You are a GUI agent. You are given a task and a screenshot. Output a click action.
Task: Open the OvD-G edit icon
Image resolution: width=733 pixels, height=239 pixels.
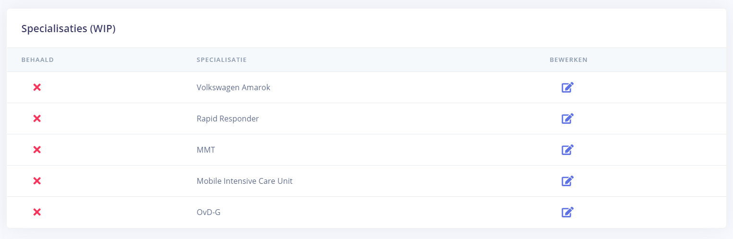[567, 212]
